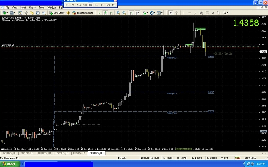This screenshot has width=268, height=167.
Task: Select the Fibonacci retracement tool
Action: (x=207, y=13)
